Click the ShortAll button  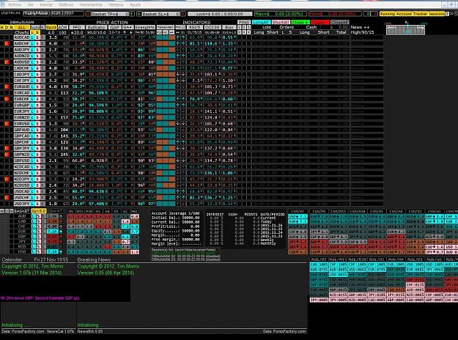pos(281,22)
